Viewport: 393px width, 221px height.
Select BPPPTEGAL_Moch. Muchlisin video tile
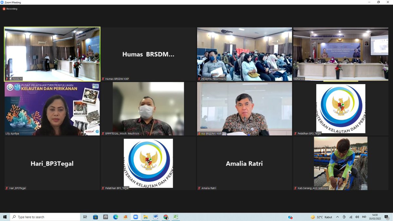(148, 109)
